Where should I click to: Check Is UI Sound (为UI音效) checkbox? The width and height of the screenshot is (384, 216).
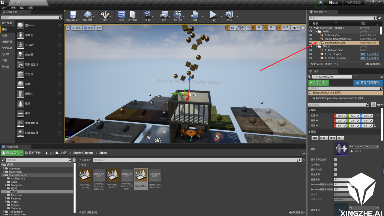coord(335,164)
